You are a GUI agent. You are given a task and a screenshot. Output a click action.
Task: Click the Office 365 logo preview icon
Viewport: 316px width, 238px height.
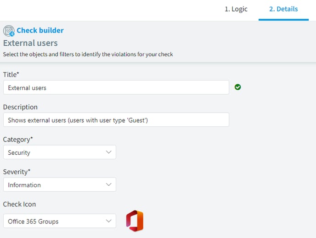coord(135,221)
